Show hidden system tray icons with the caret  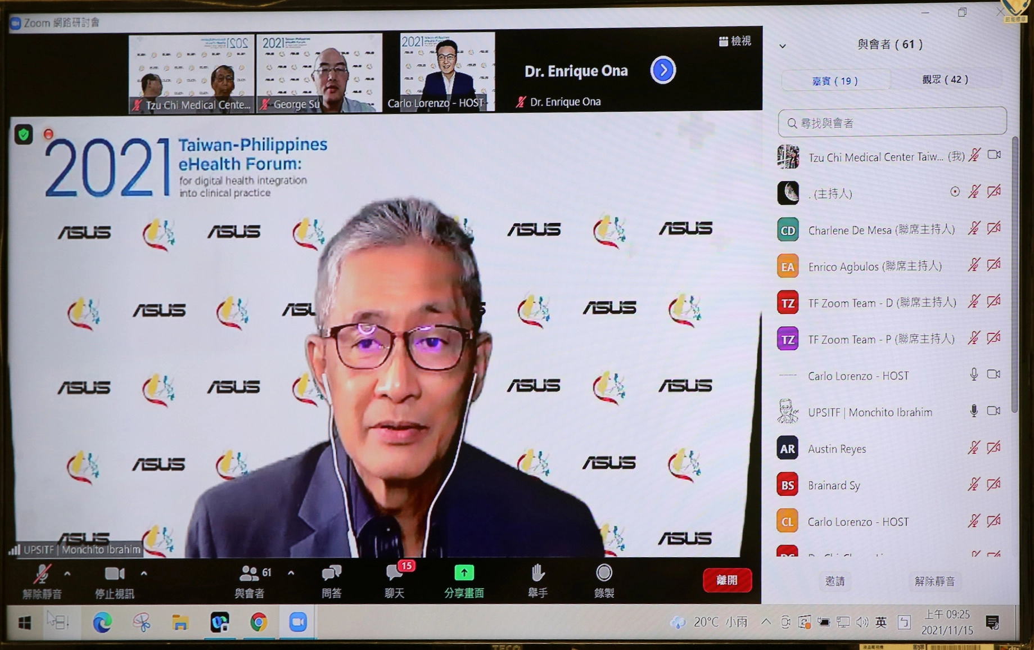(766, 622)
